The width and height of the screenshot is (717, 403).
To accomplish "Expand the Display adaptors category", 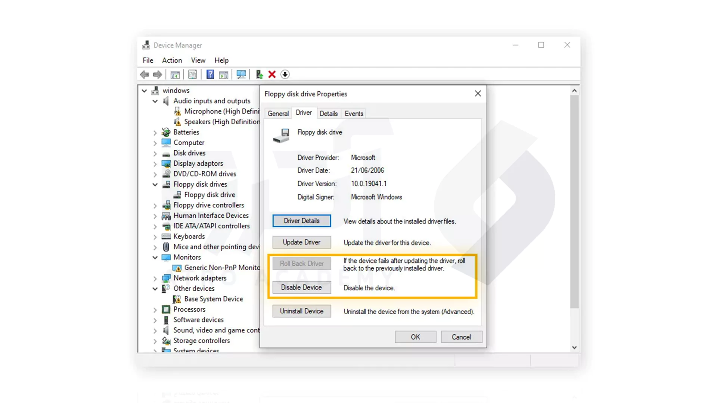I will pos(155,164).
